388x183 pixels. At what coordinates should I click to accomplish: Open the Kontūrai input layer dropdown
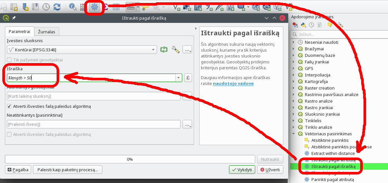(82, 50)
